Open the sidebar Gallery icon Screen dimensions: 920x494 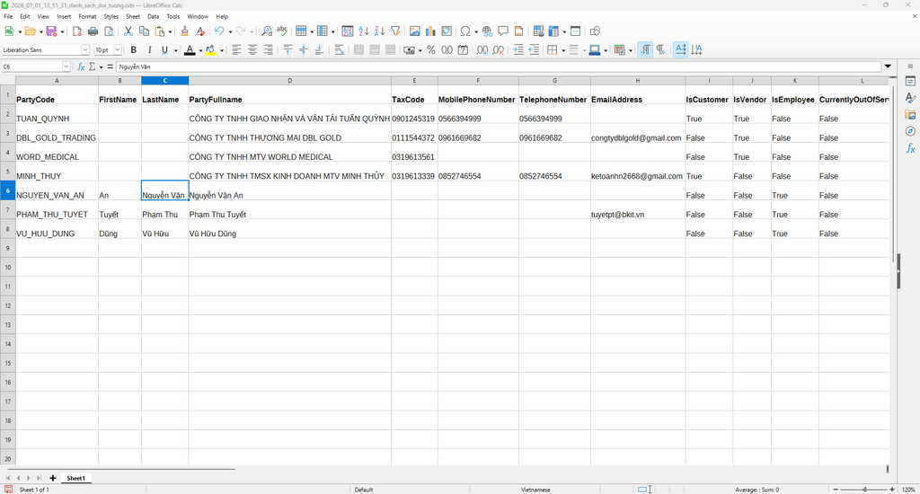pos(911,114)
